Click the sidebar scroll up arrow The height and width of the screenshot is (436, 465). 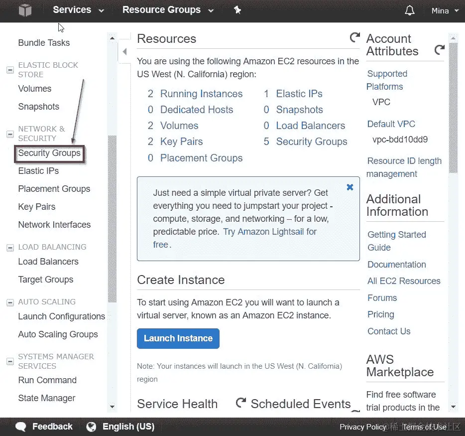click(x=112, y=38)
